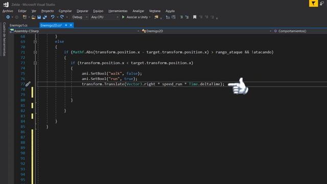
Task: Click the New Project toolbar icon
Action: 25,17
